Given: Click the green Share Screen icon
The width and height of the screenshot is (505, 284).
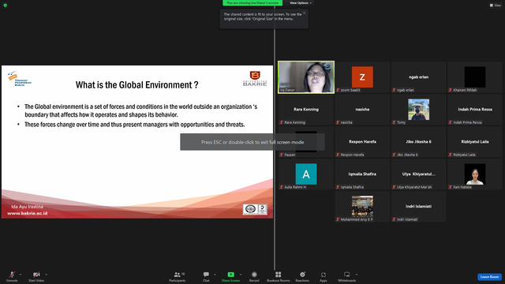Looking at the screenshot, I should click(x=231, y=275).
